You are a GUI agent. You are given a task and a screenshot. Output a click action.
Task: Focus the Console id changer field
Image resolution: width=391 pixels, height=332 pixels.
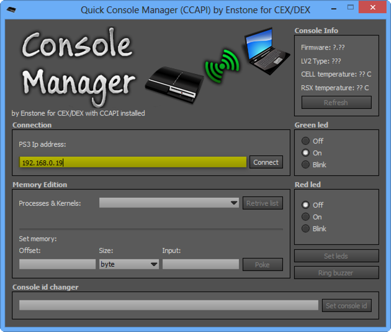tap(169, 305)
